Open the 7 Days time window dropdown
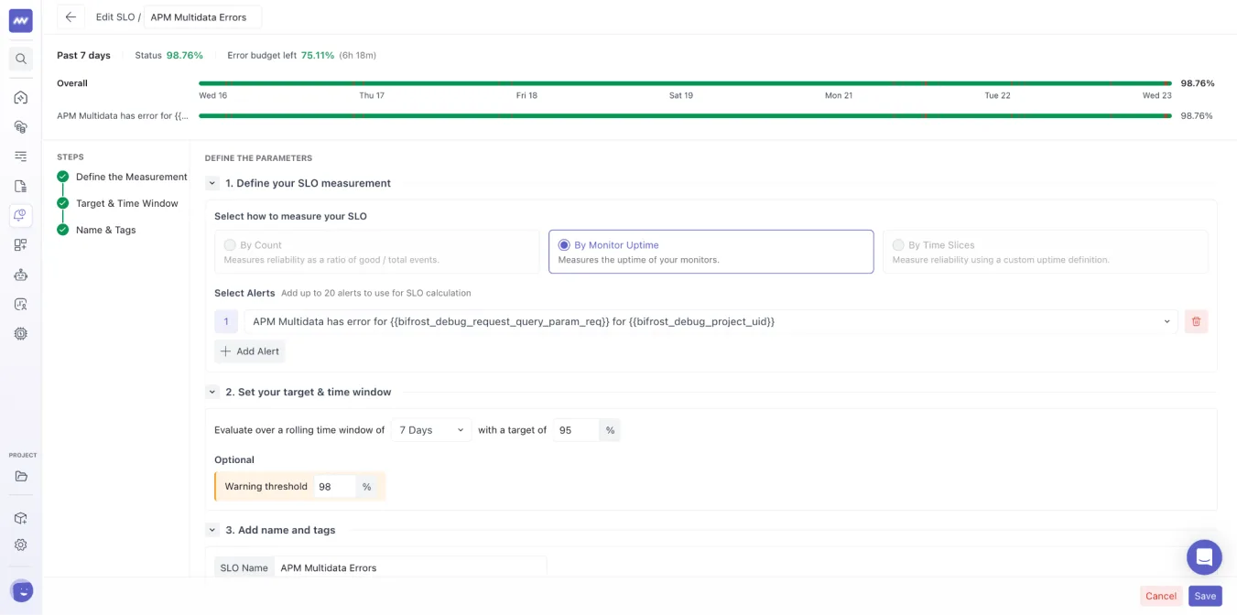Viewport: 1237px width, 615px height. (x=431, y=430)
